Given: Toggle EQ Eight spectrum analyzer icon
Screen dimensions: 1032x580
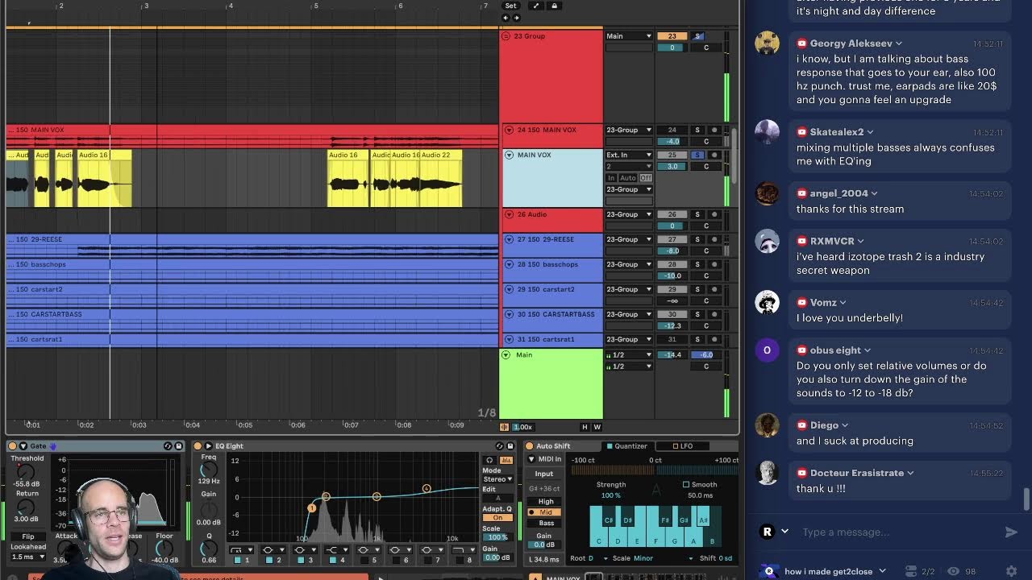Looking at the screenshot, I should tap(506, 460).
